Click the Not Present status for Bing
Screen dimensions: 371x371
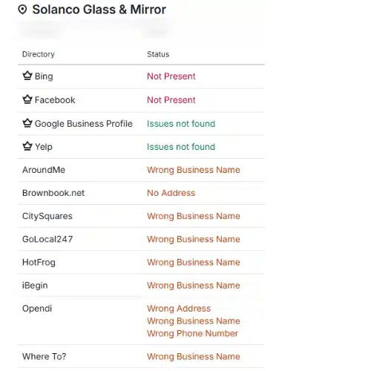click(x=171, y=76)
